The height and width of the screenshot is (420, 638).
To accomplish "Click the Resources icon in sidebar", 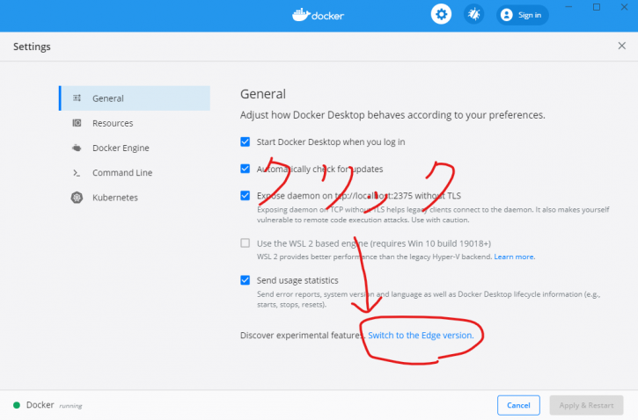I will point(77,123).
